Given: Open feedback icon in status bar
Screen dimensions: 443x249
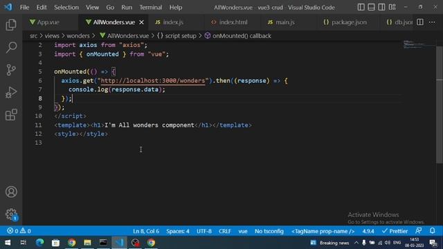Looking at the screenshot, I should pos(418,231).
